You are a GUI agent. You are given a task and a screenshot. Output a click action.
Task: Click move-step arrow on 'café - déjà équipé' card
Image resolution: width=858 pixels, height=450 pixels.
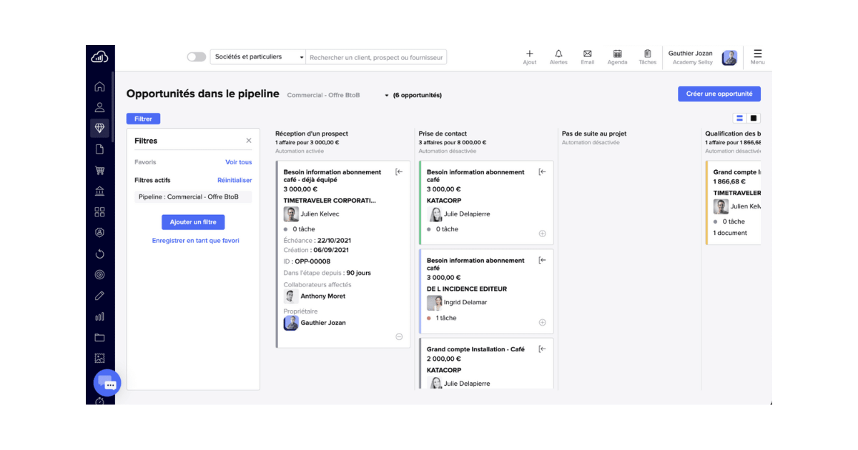pos(399,171)
